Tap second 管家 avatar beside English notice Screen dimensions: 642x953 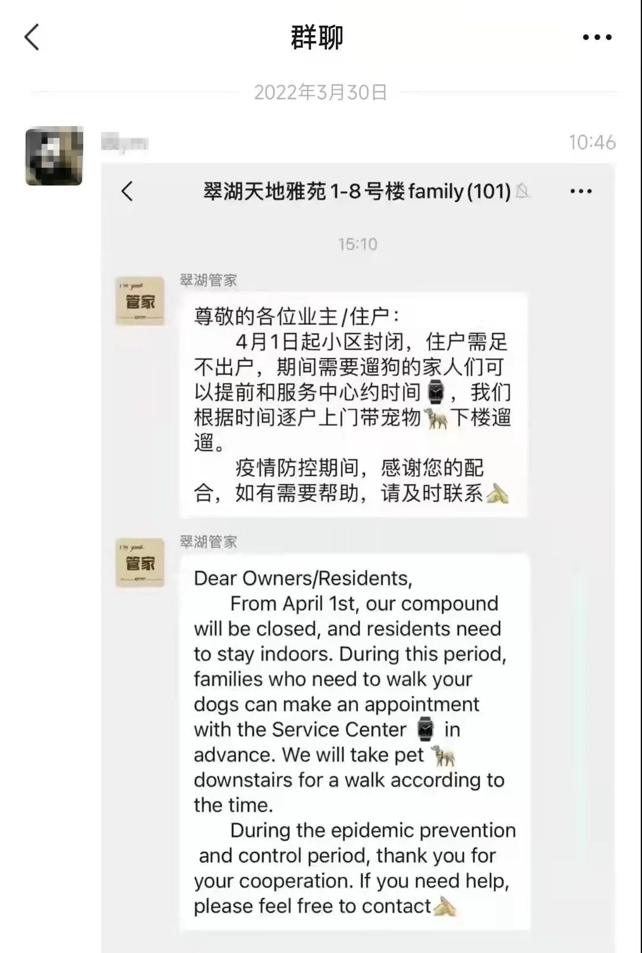pos(140,562)
